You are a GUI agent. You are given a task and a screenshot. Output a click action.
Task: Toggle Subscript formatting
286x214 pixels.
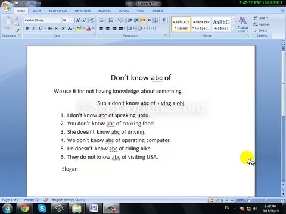pos(57,29)
